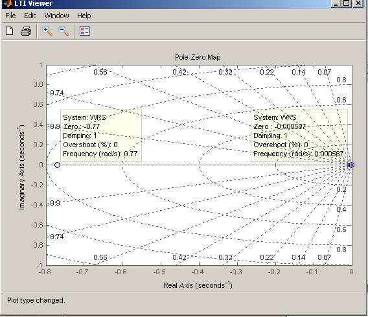The height and width of the screenshot is (317, 368).
Task: Select the Zoom In magnifier tool
Action: point(47,31)
